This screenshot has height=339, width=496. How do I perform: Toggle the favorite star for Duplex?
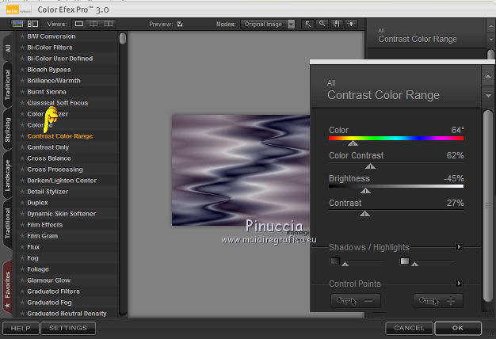pyautogui.click(x=22, y=203)
